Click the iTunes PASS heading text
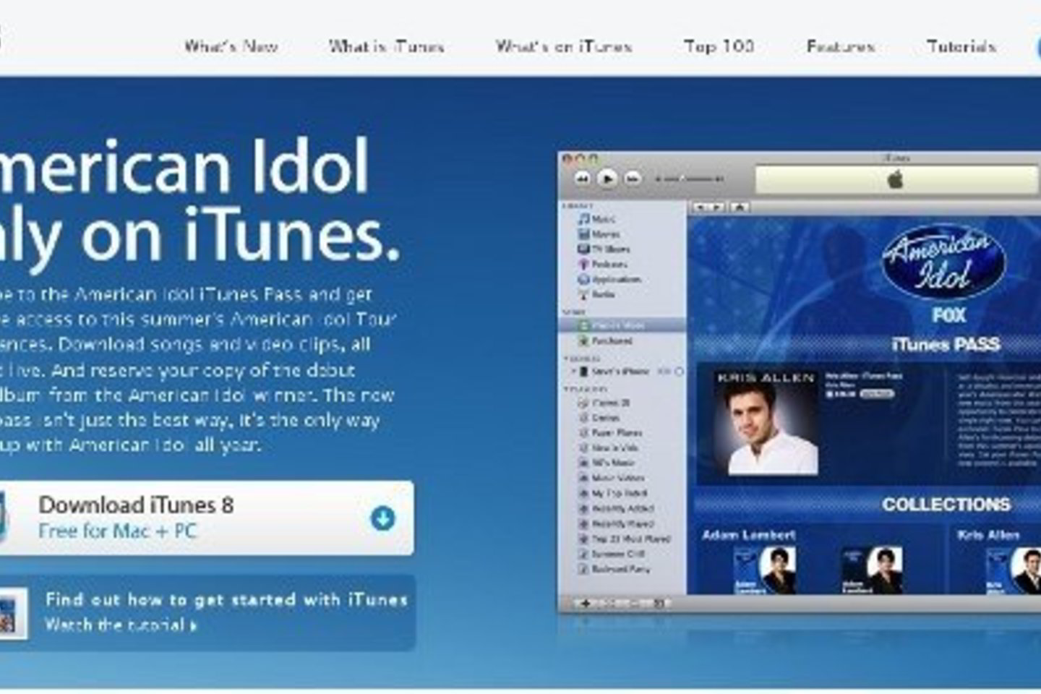Screen dimensions: 1041x694 (946, 344)
